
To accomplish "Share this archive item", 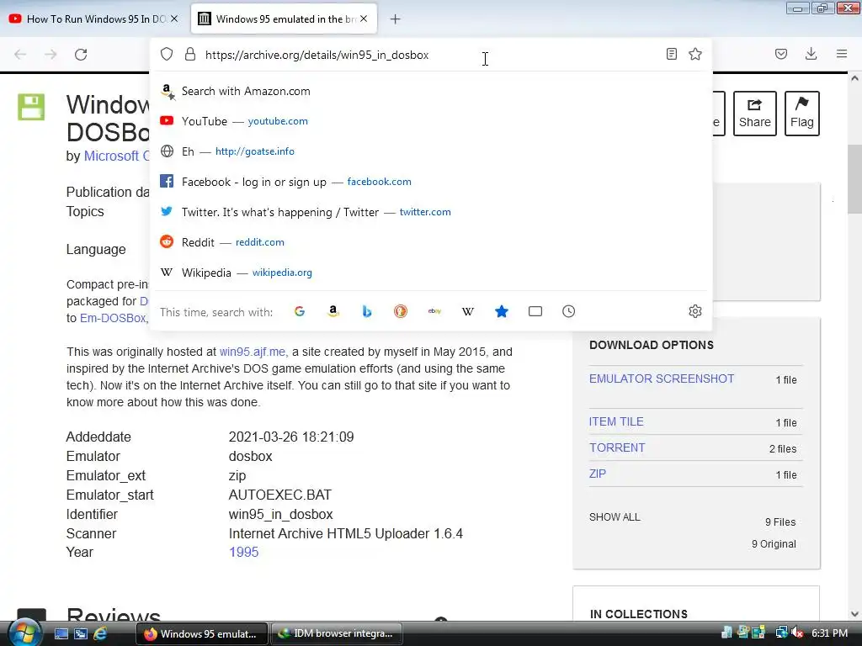I will [755, 114].
